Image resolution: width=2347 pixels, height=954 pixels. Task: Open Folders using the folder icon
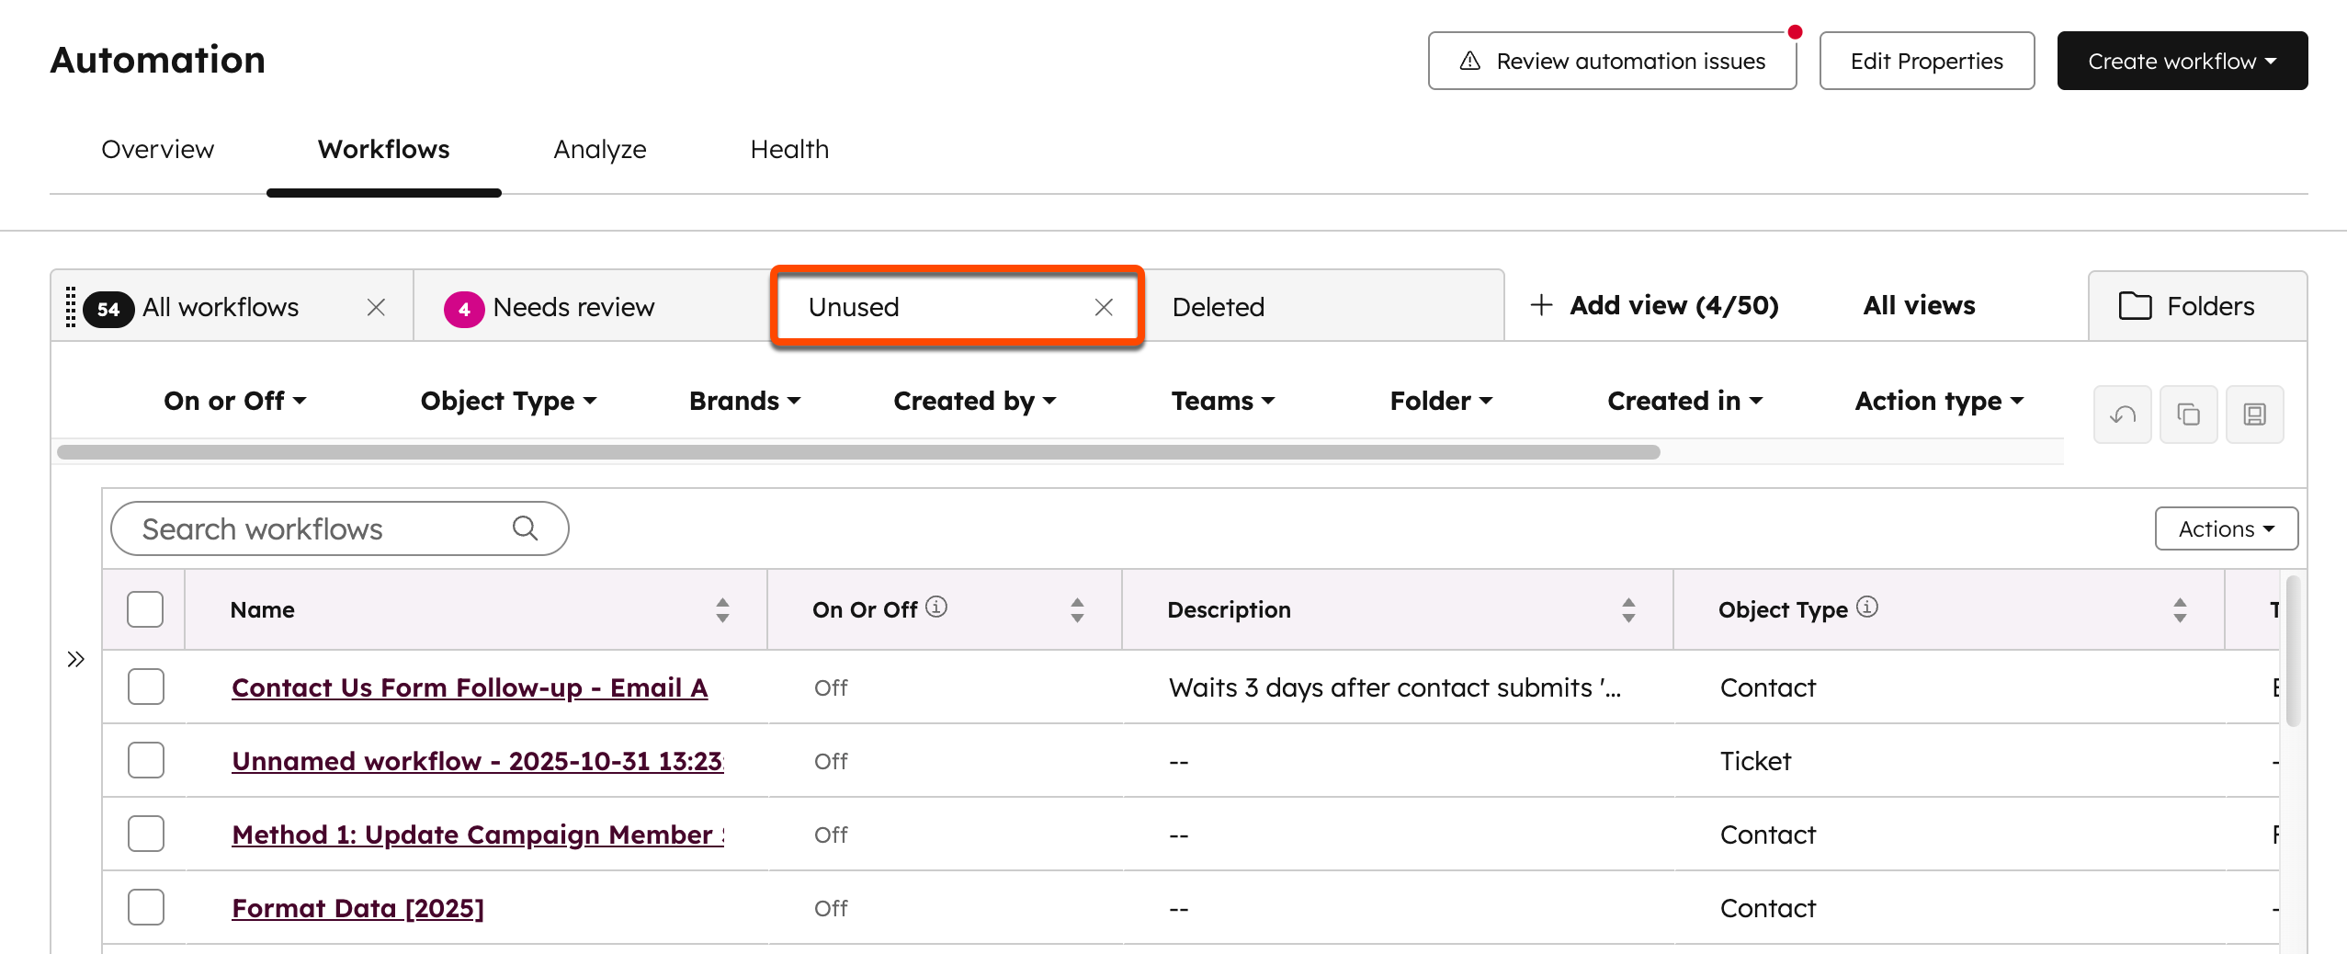tap(2137, 306)
